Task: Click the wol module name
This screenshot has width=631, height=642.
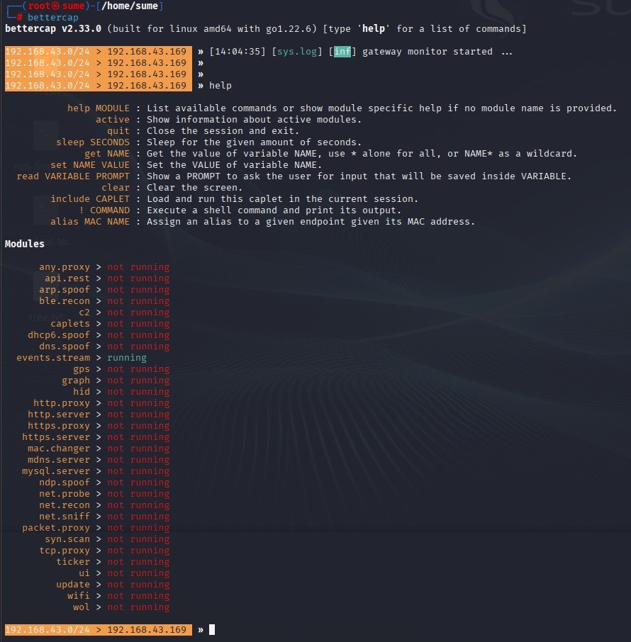Action: tap(82, 607)
